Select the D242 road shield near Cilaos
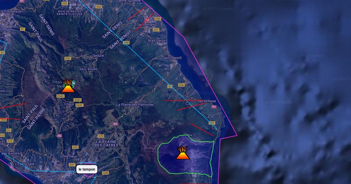Image resolution: width=351 pixels, height=184 pixels. [61, 96]
